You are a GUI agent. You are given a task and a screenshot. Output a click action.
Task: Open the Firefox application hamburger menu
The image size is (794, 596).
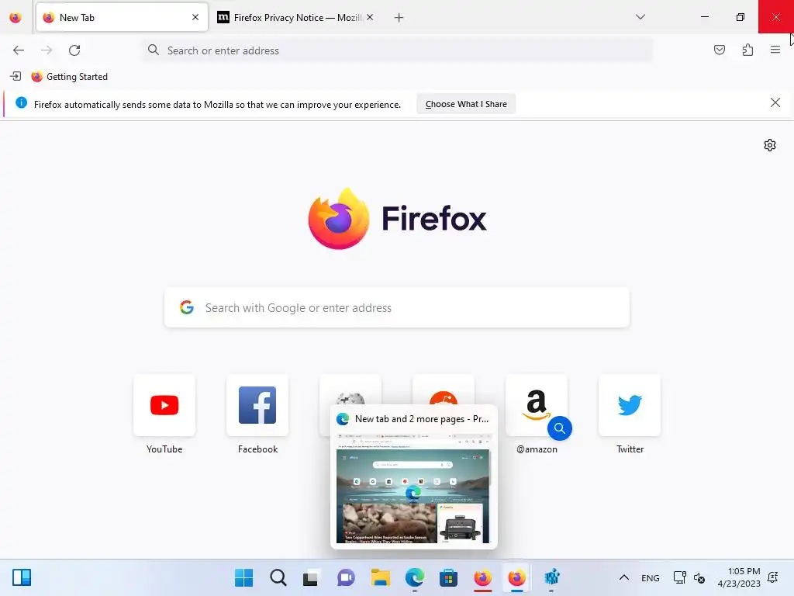(775, 50)
